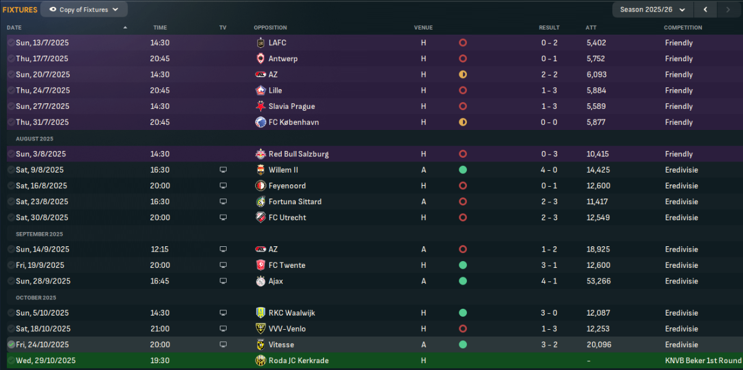
Task: Toggle the tick circle on the Roda JC fixture row
Action: (11, 361)
